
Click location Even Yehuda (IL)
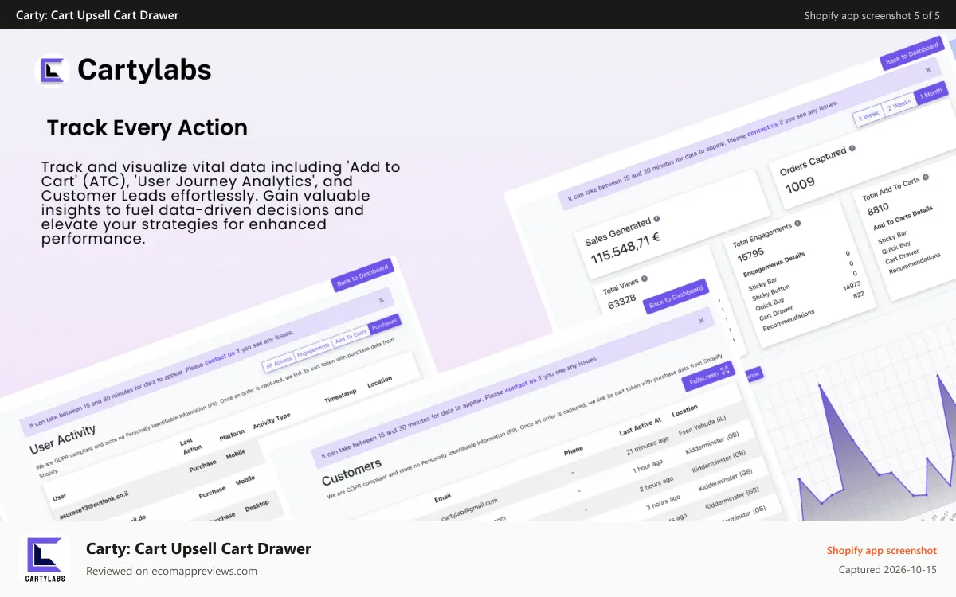coord(700,426)
